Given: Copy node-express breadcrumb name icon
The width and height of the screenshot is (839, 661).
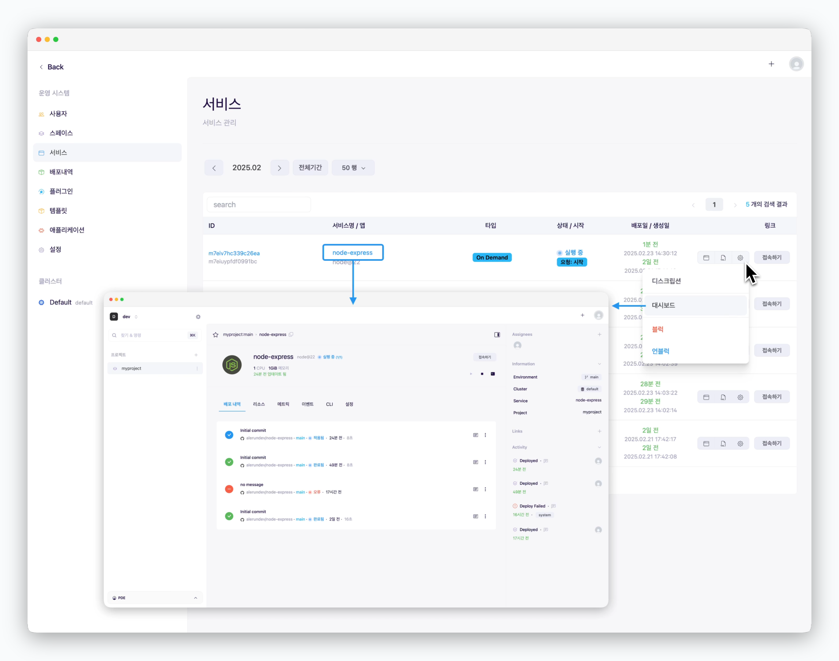Looking at the screenshot, I should point(291,334).
